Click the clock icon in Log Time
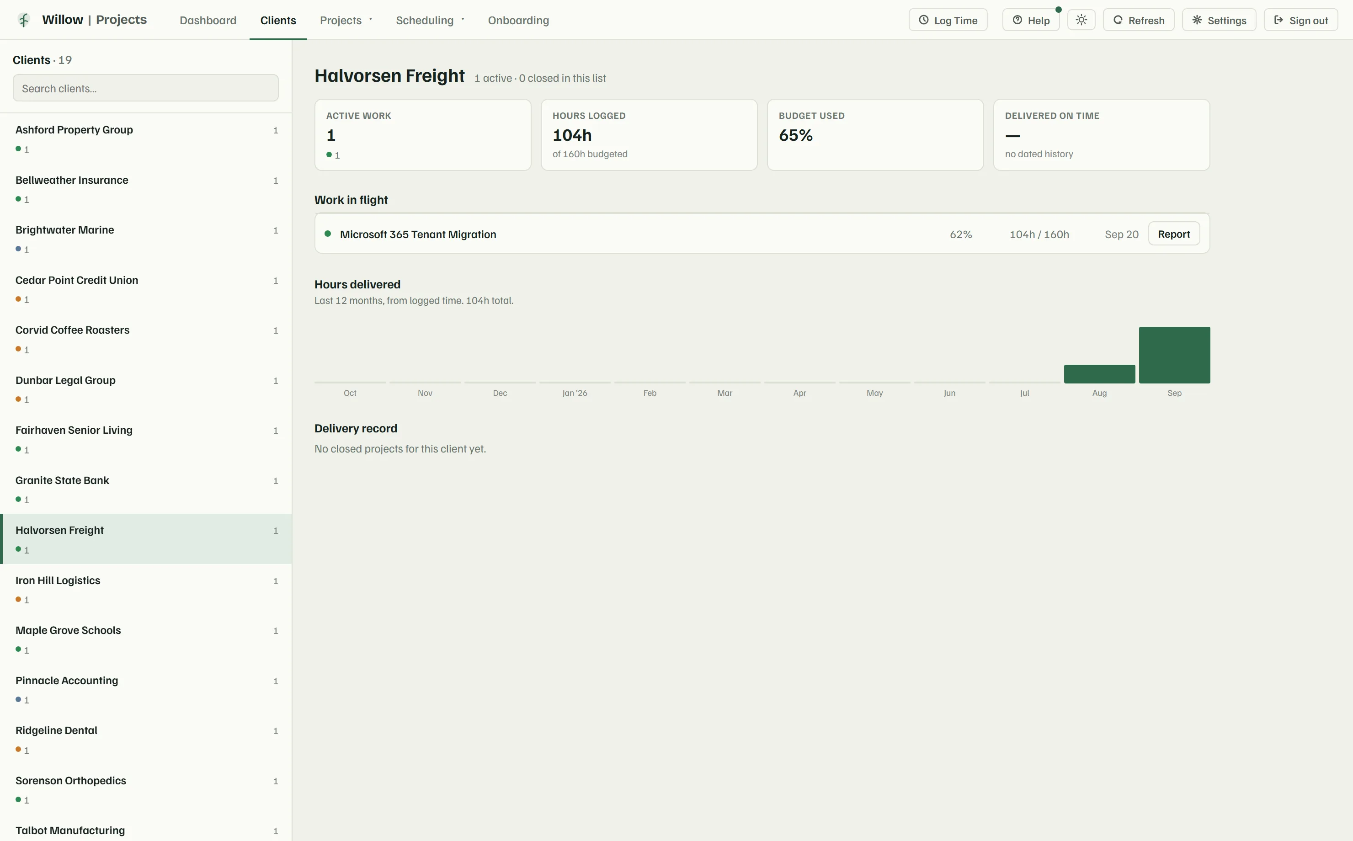Screen dimensions: 1353x841 [x=924, y=20]
